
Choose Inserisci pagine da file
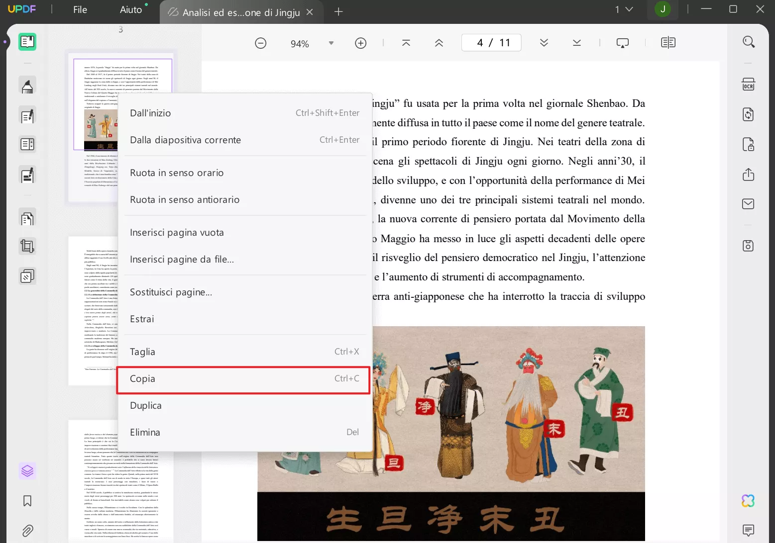coord(245,259)
